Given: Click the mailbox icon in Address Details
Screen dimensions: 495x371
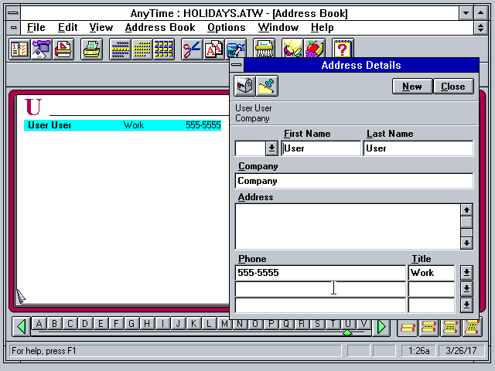Looking at the screenshot, I should coord(244,86).
